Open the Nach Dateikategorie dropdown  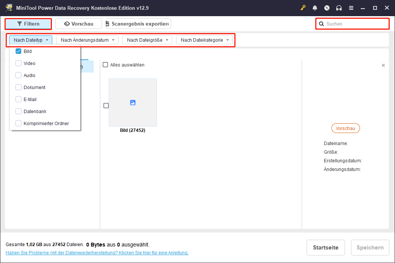[x=204, y=40]
